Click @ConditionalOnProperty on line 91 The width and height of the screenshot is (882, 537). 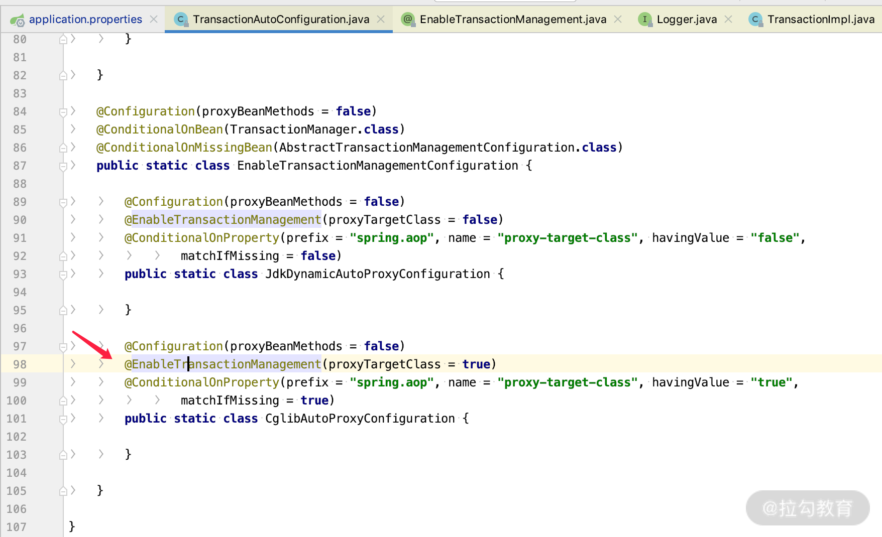coord(202,238)
